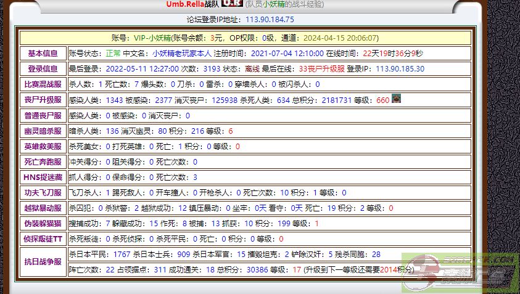
Task: Open the 基本信息 category label
Action: click(43, 54)
